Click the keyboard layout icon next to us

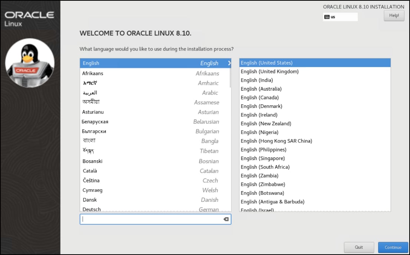tap(327, 17)
